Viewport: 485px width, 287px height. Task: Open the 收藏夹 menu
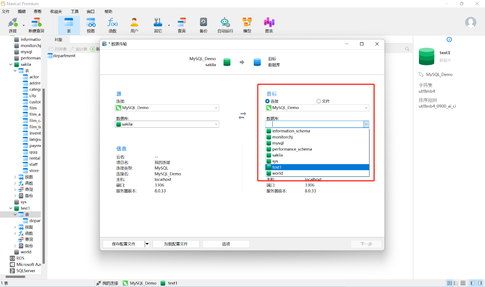pos(56,12)
